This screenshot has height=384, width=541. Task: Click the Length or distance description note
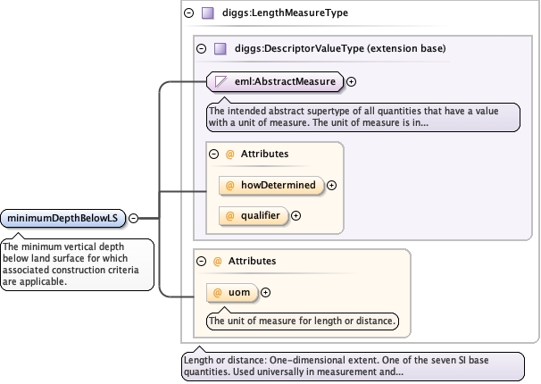coord(352,365)
